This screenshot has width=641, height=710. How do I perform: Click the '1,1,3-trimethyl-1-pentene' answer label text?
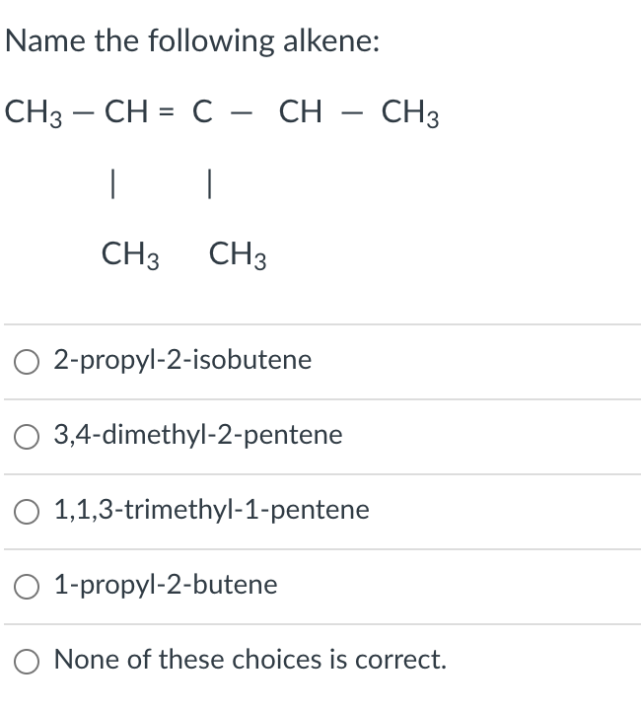coord(211,510)
